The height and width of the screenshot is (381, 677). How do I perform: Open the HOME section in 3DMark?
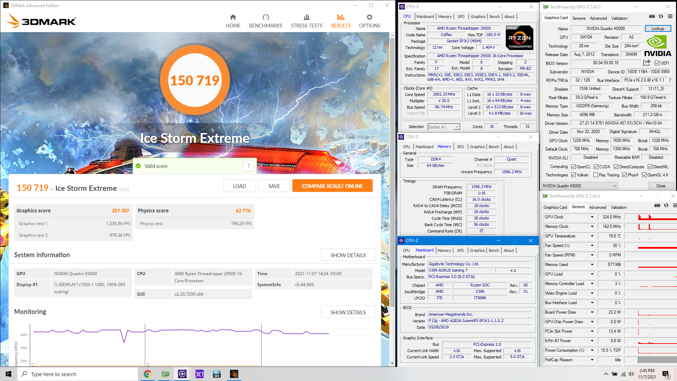pos(233,21)
